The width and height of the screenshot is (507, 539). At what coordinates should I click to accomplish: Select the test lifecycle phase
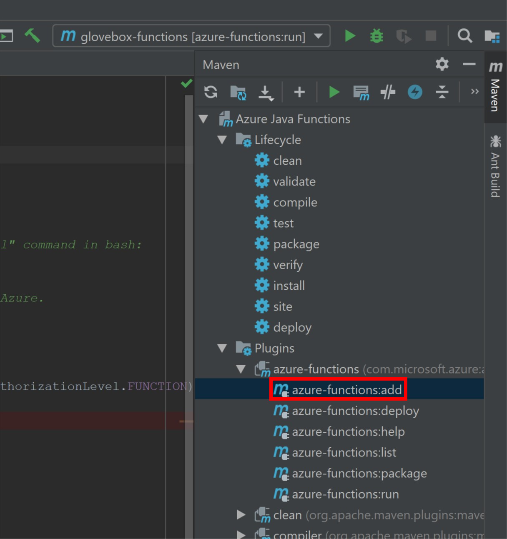point(274,223)
